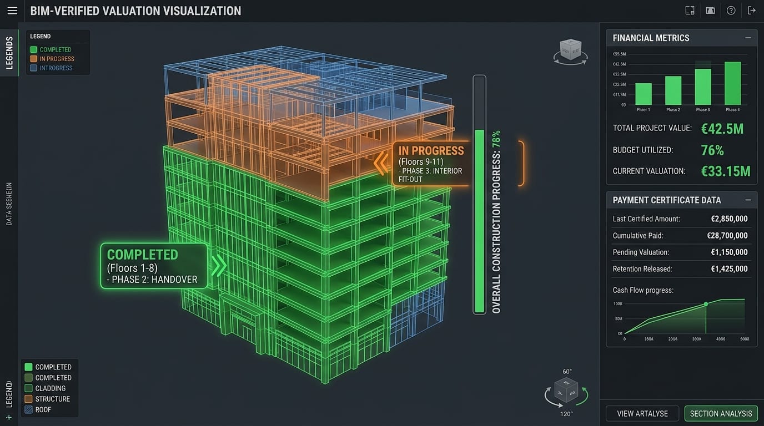Click the Phase 4 bar in Financial Metrics chart
Screen dimensions: 764x426
[733, 83]
